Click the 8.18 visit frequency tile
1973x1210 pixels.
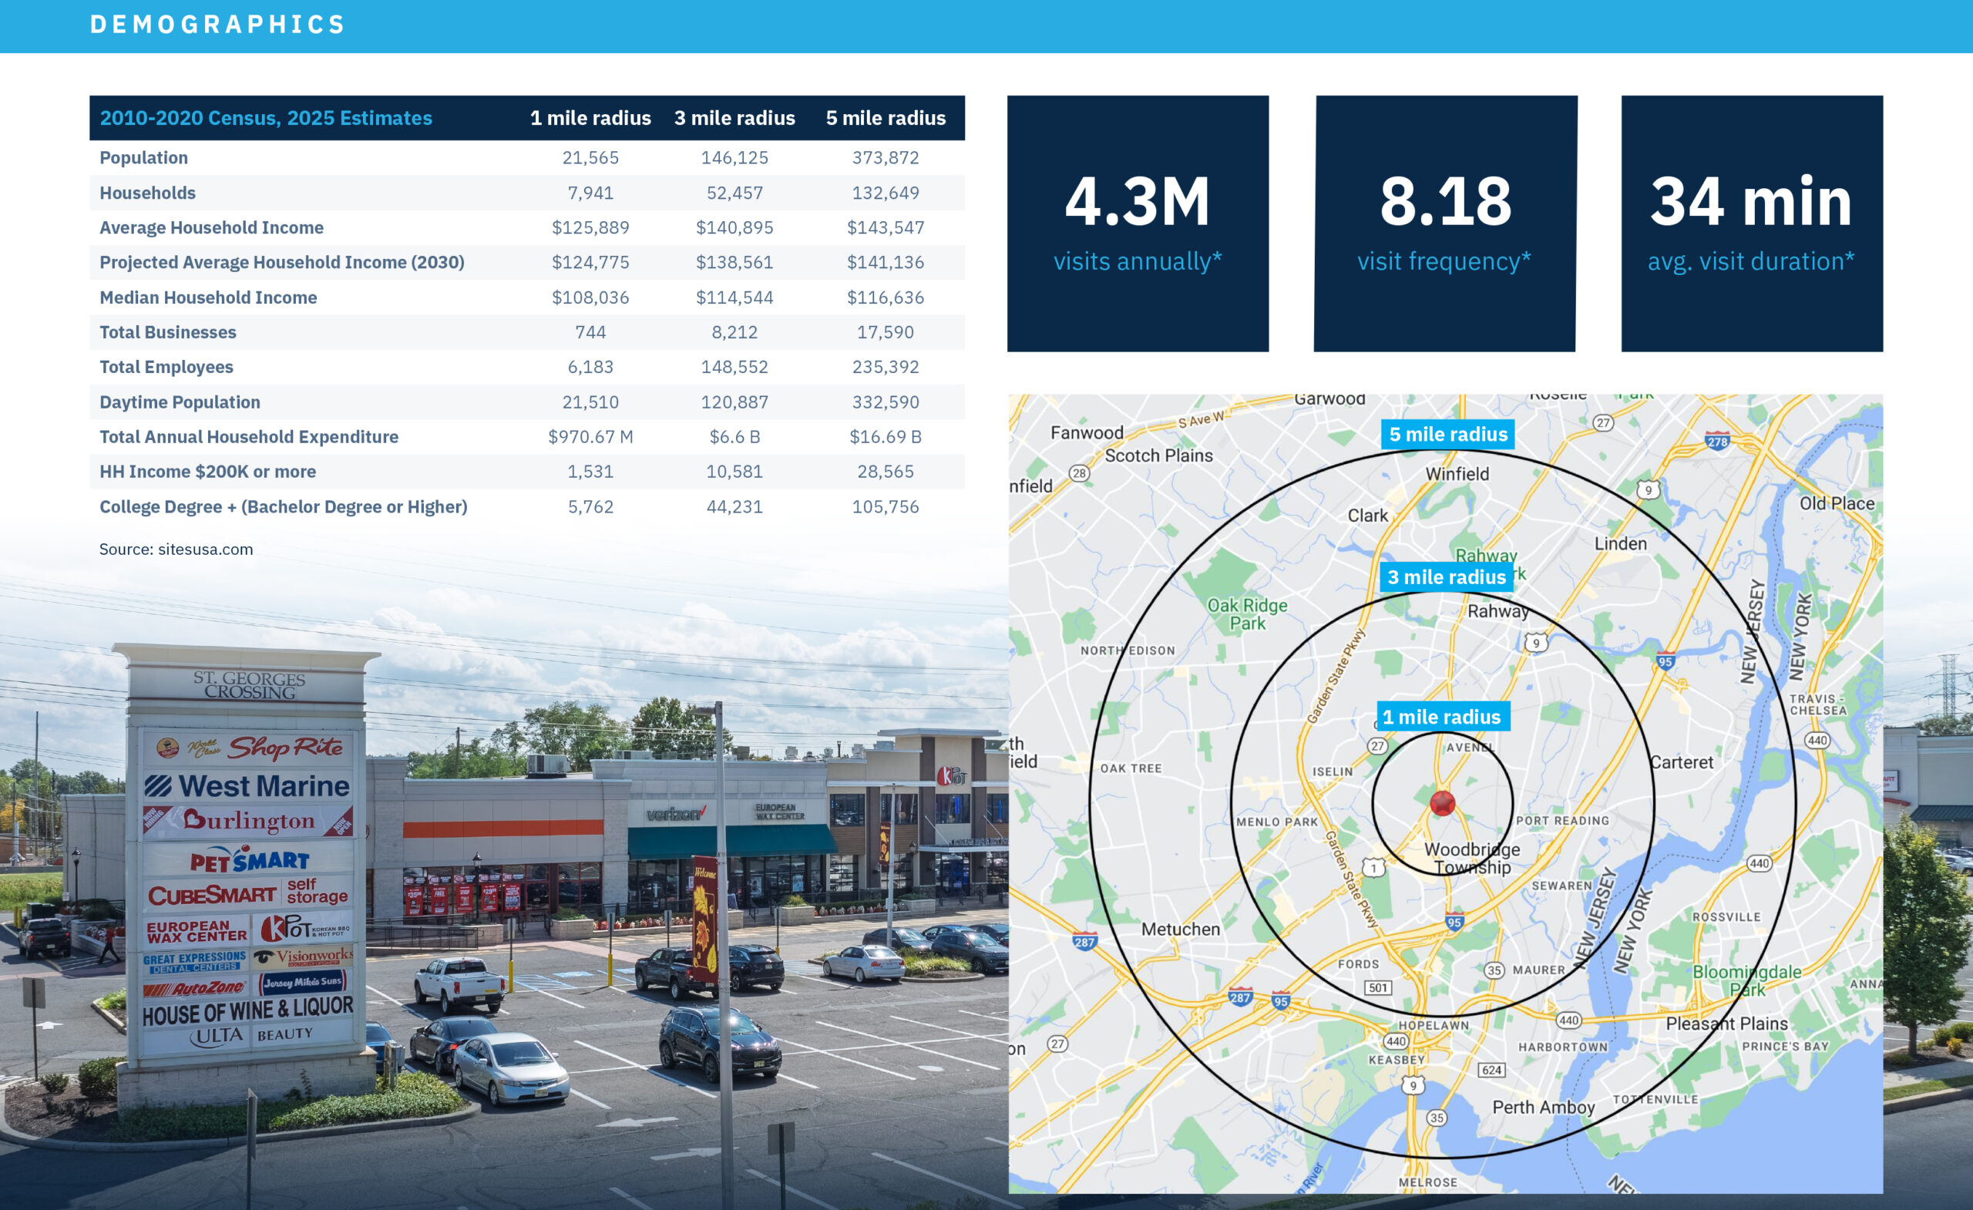tap(1444, 224)
